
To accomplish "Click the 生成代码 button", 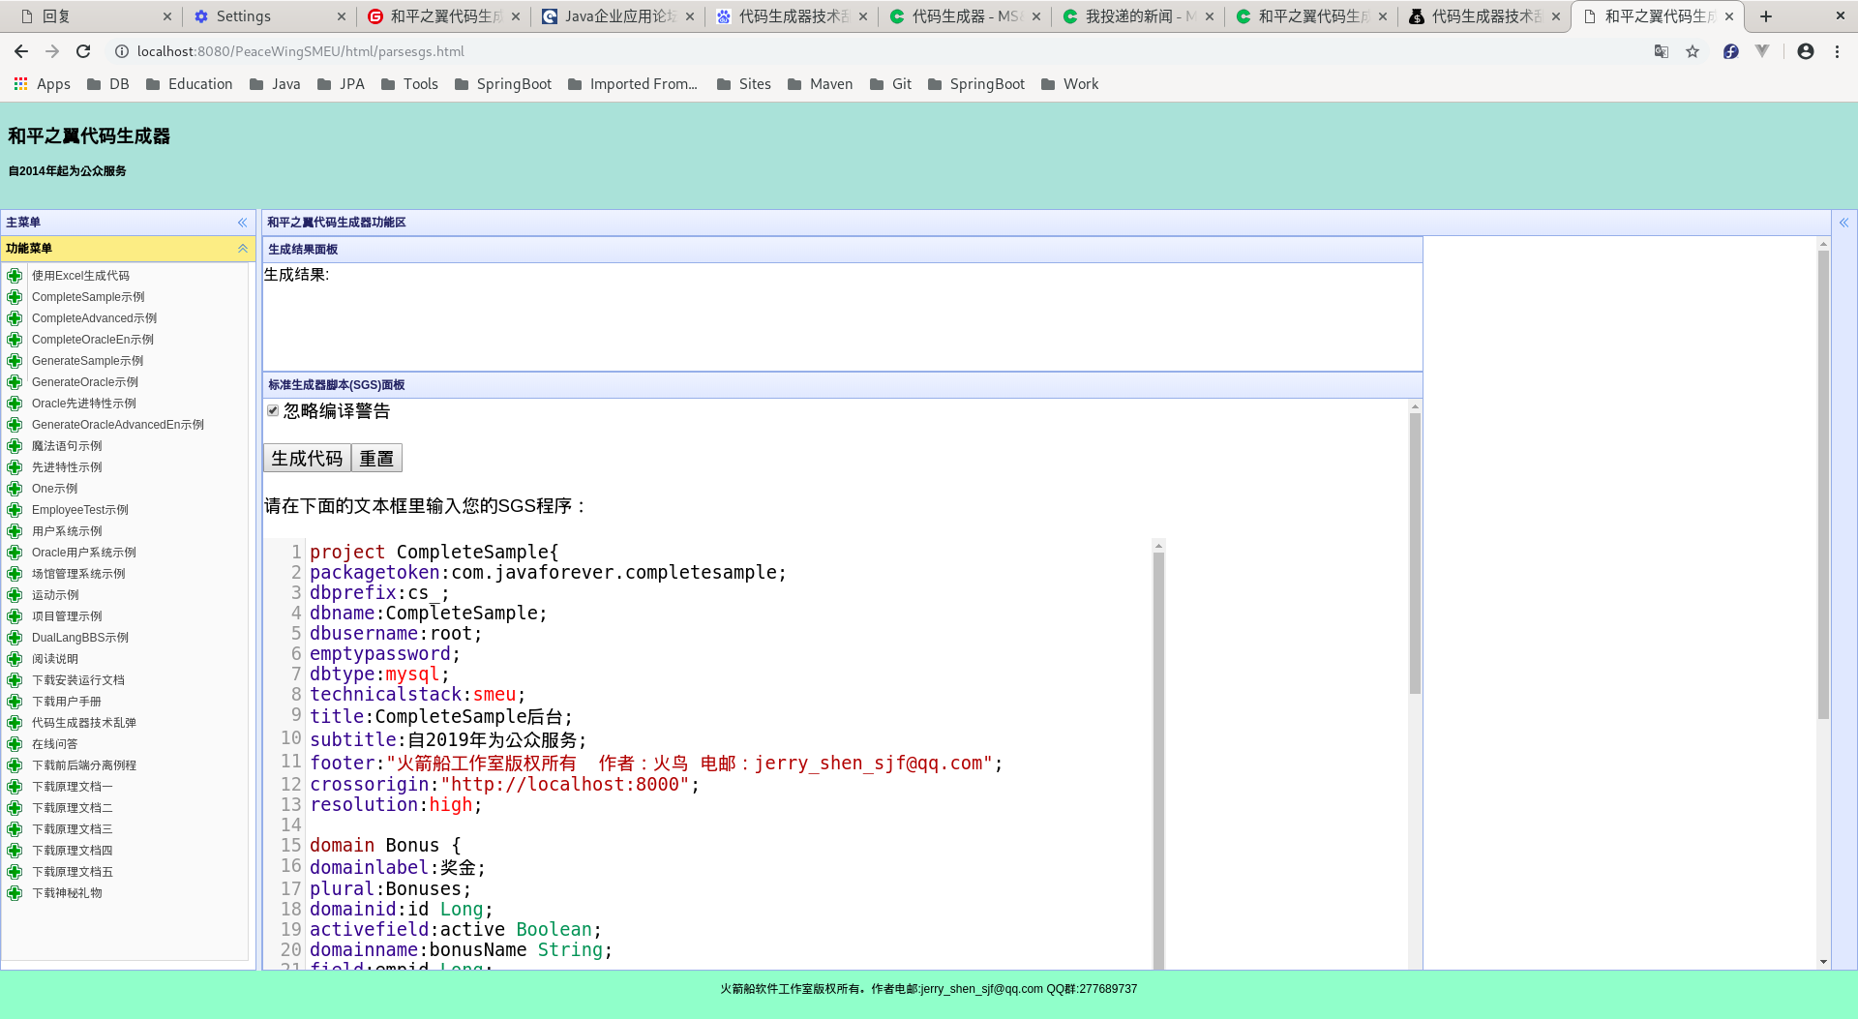I will pyautogui.click(x=307, y=459).
